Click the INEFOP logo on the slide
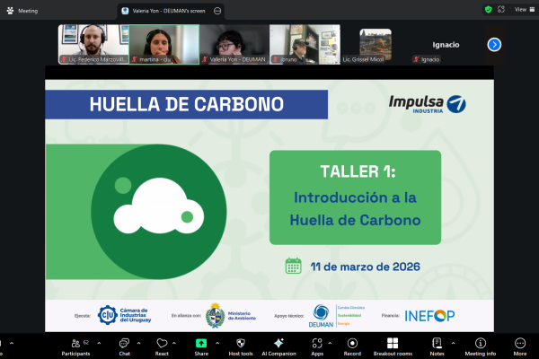 click(x=429, y=316)
